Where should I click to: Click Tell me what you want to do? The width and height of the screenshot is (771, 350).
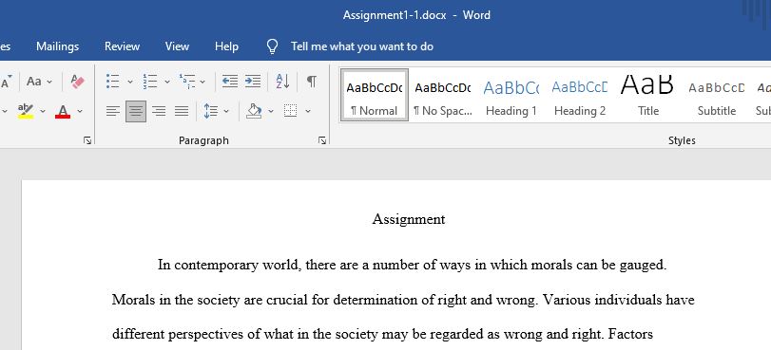pos(362,46)
